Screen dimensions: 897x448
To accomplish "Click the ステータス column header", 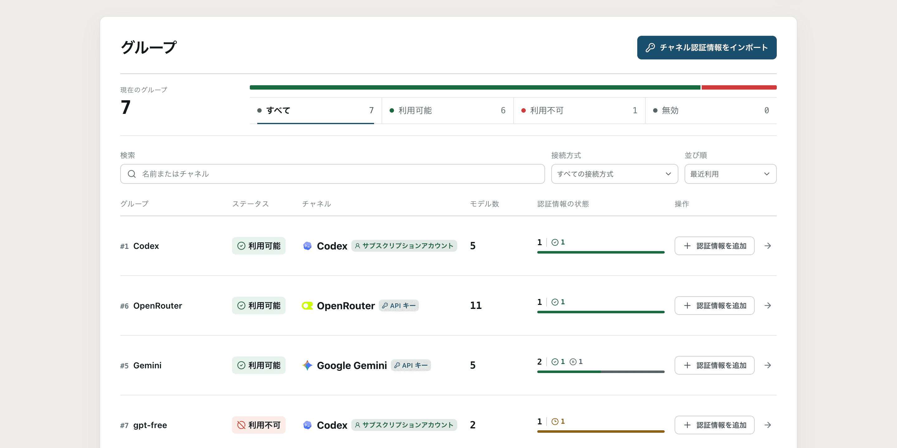I will tap(251, 204).
